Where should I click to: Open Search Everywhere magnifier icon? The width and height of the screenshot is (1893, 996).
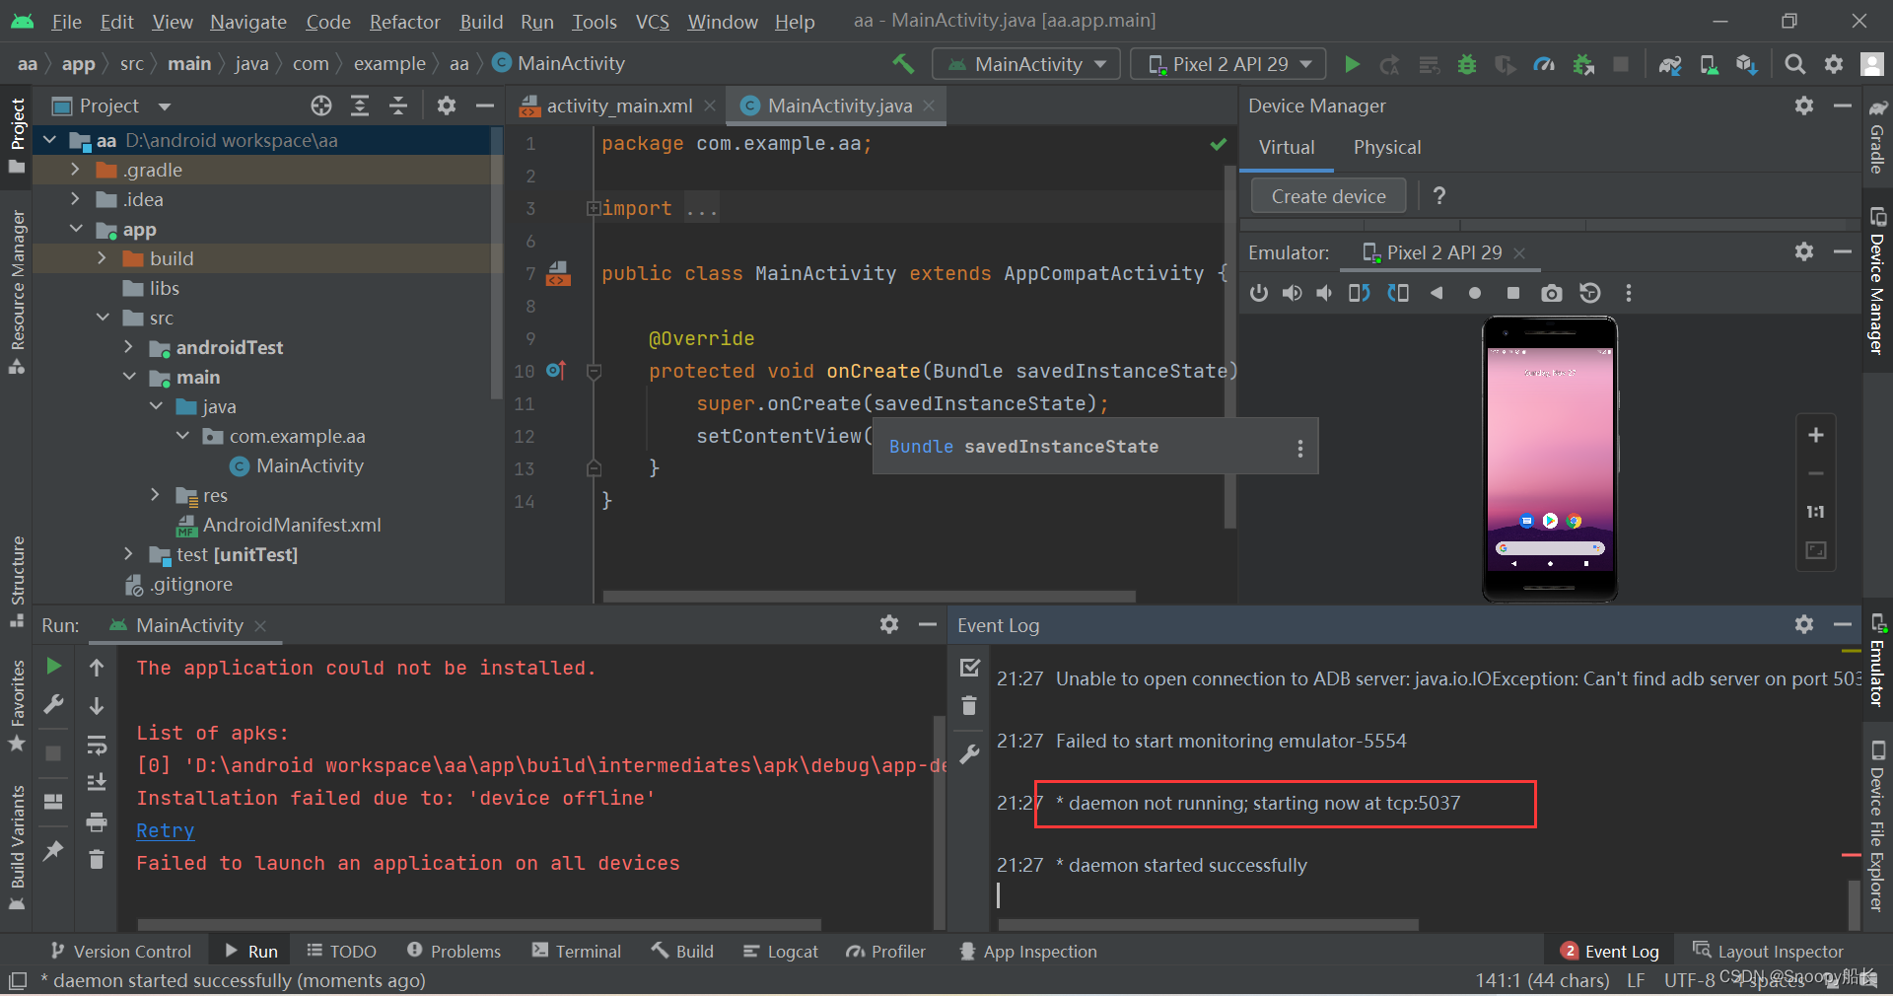[x=1795, y=64]
